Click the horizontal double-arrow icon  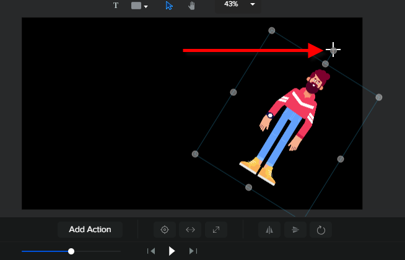190,230
